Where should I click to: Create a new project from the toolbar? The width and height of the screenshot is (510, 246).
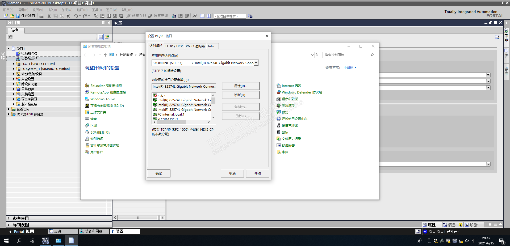click(6, 16)
